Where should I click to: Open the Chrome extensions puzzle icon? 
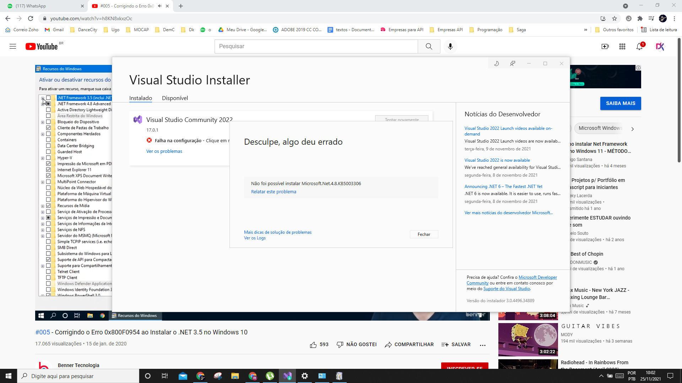(x=640, y=18)
